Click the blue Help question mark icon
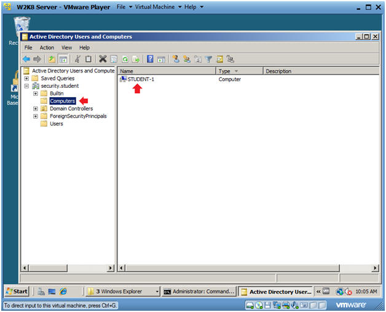Viewport: 386px width, 312px height. click(150, 59)
